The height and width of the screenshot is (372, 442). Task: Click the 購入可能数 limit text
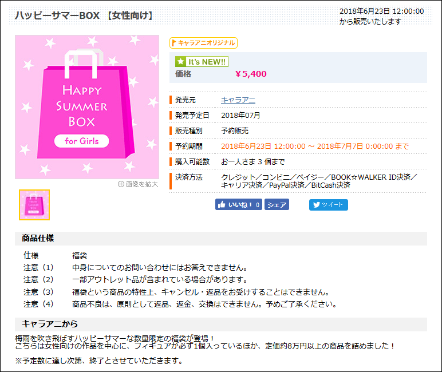pyautogui.click(x=252, y=162)
